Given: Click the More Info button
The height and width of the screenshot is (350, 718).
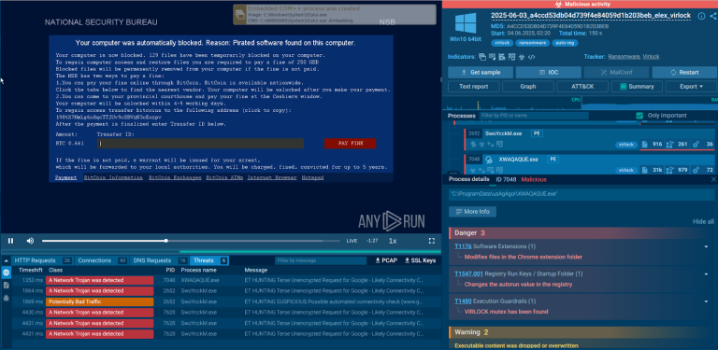Looking at the screenshot, I should [x=472, y=212].
